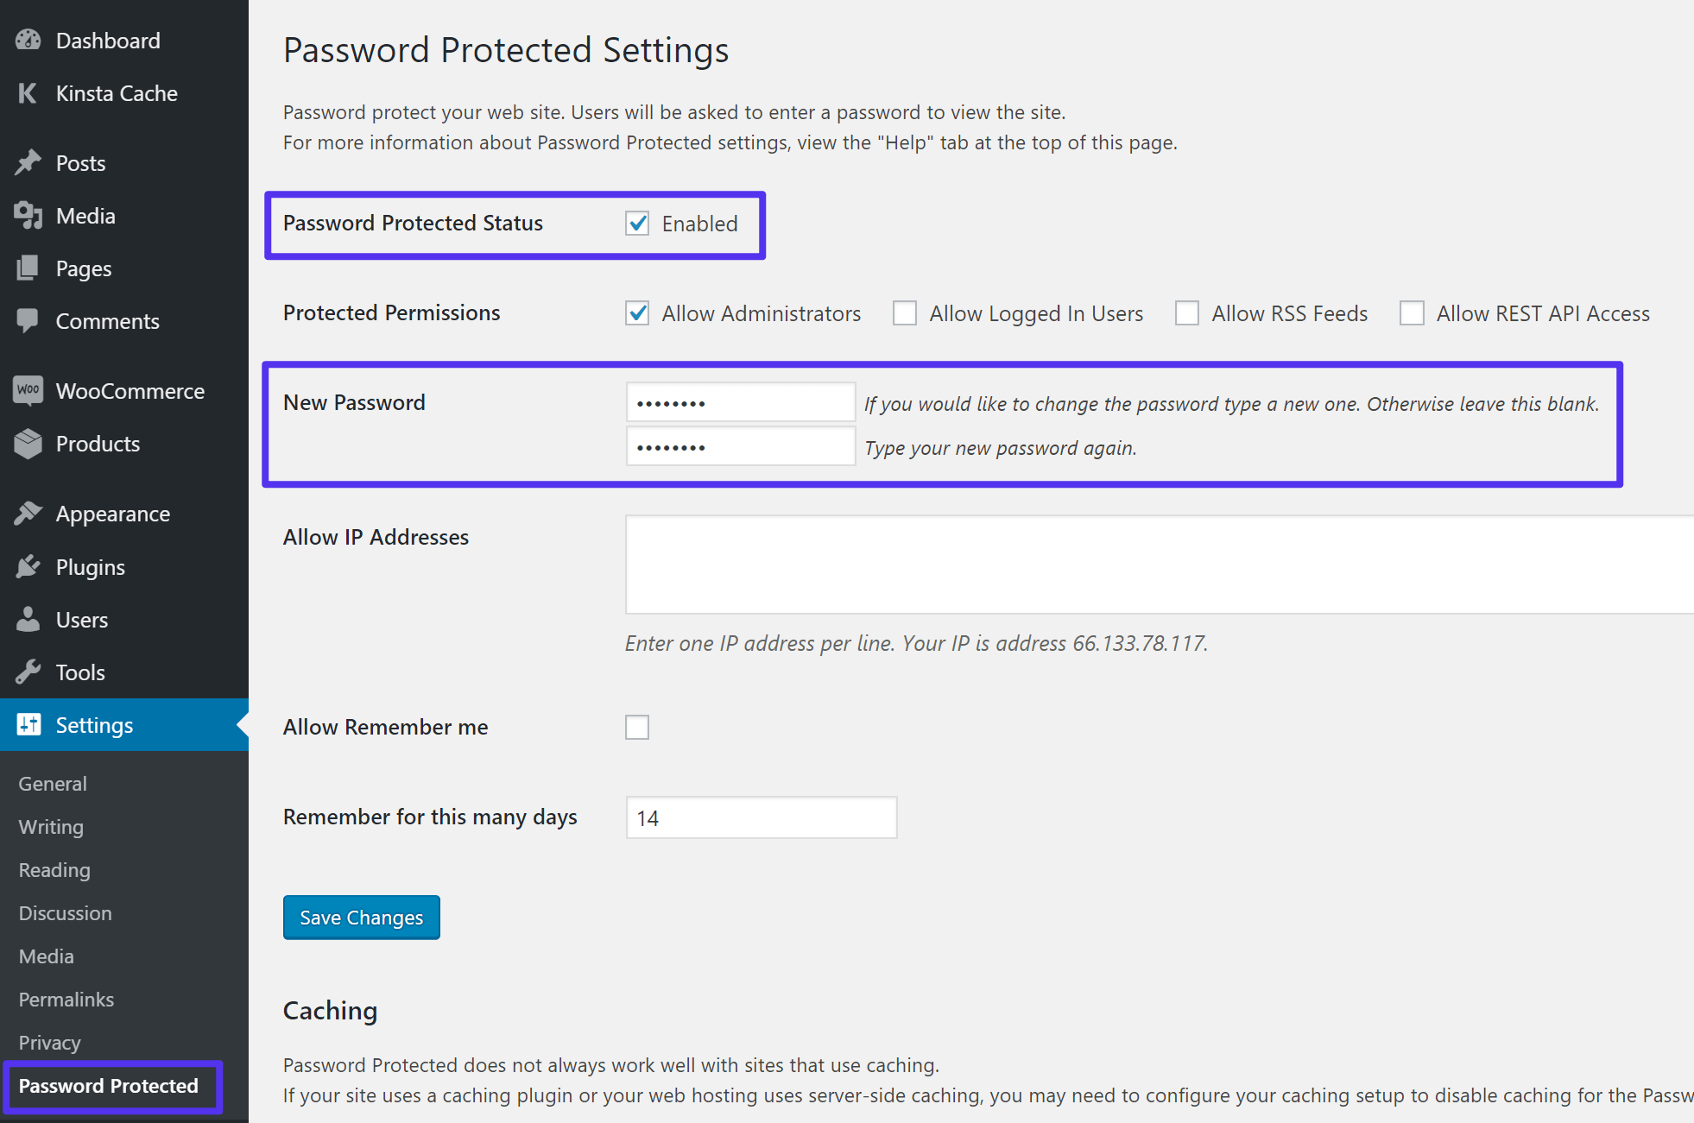Enable the Allow Logged In Users checkbox
Screen dimensions: 1694x1123
(x=904, y=313)
